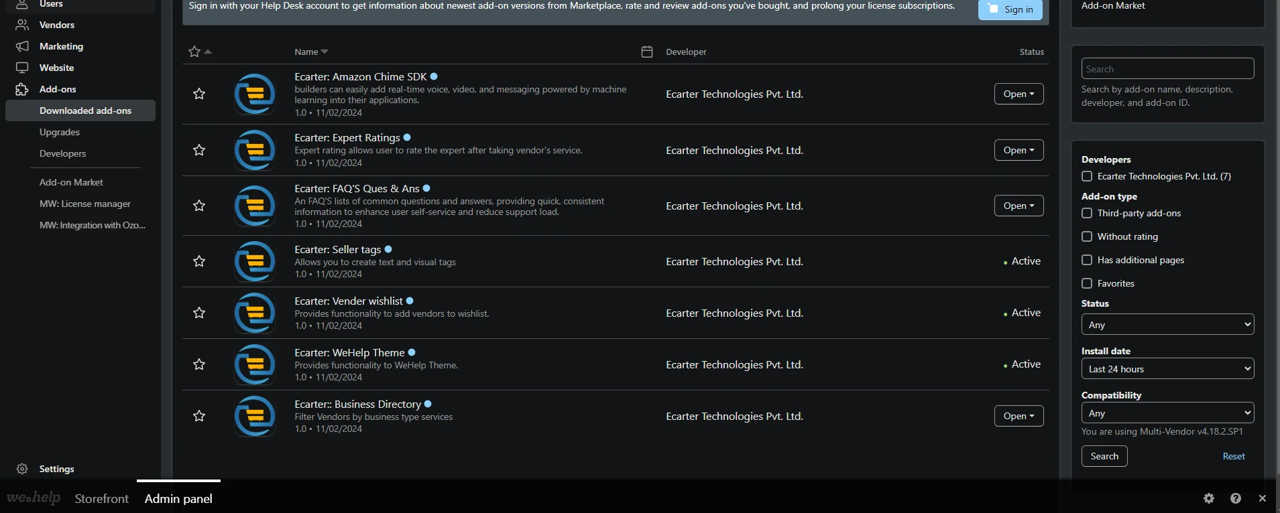Open Vender wishlist add-on logo
Image resolution: width=1280 pixels, height=513 pixels.
255,313
